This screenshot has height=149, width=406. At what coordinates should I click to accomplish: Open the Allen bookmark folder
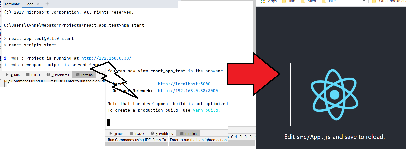coord(309,1)
